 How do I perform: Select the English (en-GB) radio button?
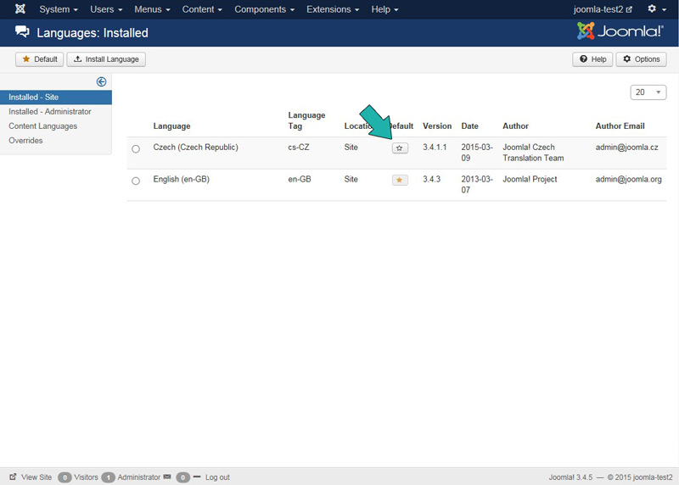click(x=136, y=181)
